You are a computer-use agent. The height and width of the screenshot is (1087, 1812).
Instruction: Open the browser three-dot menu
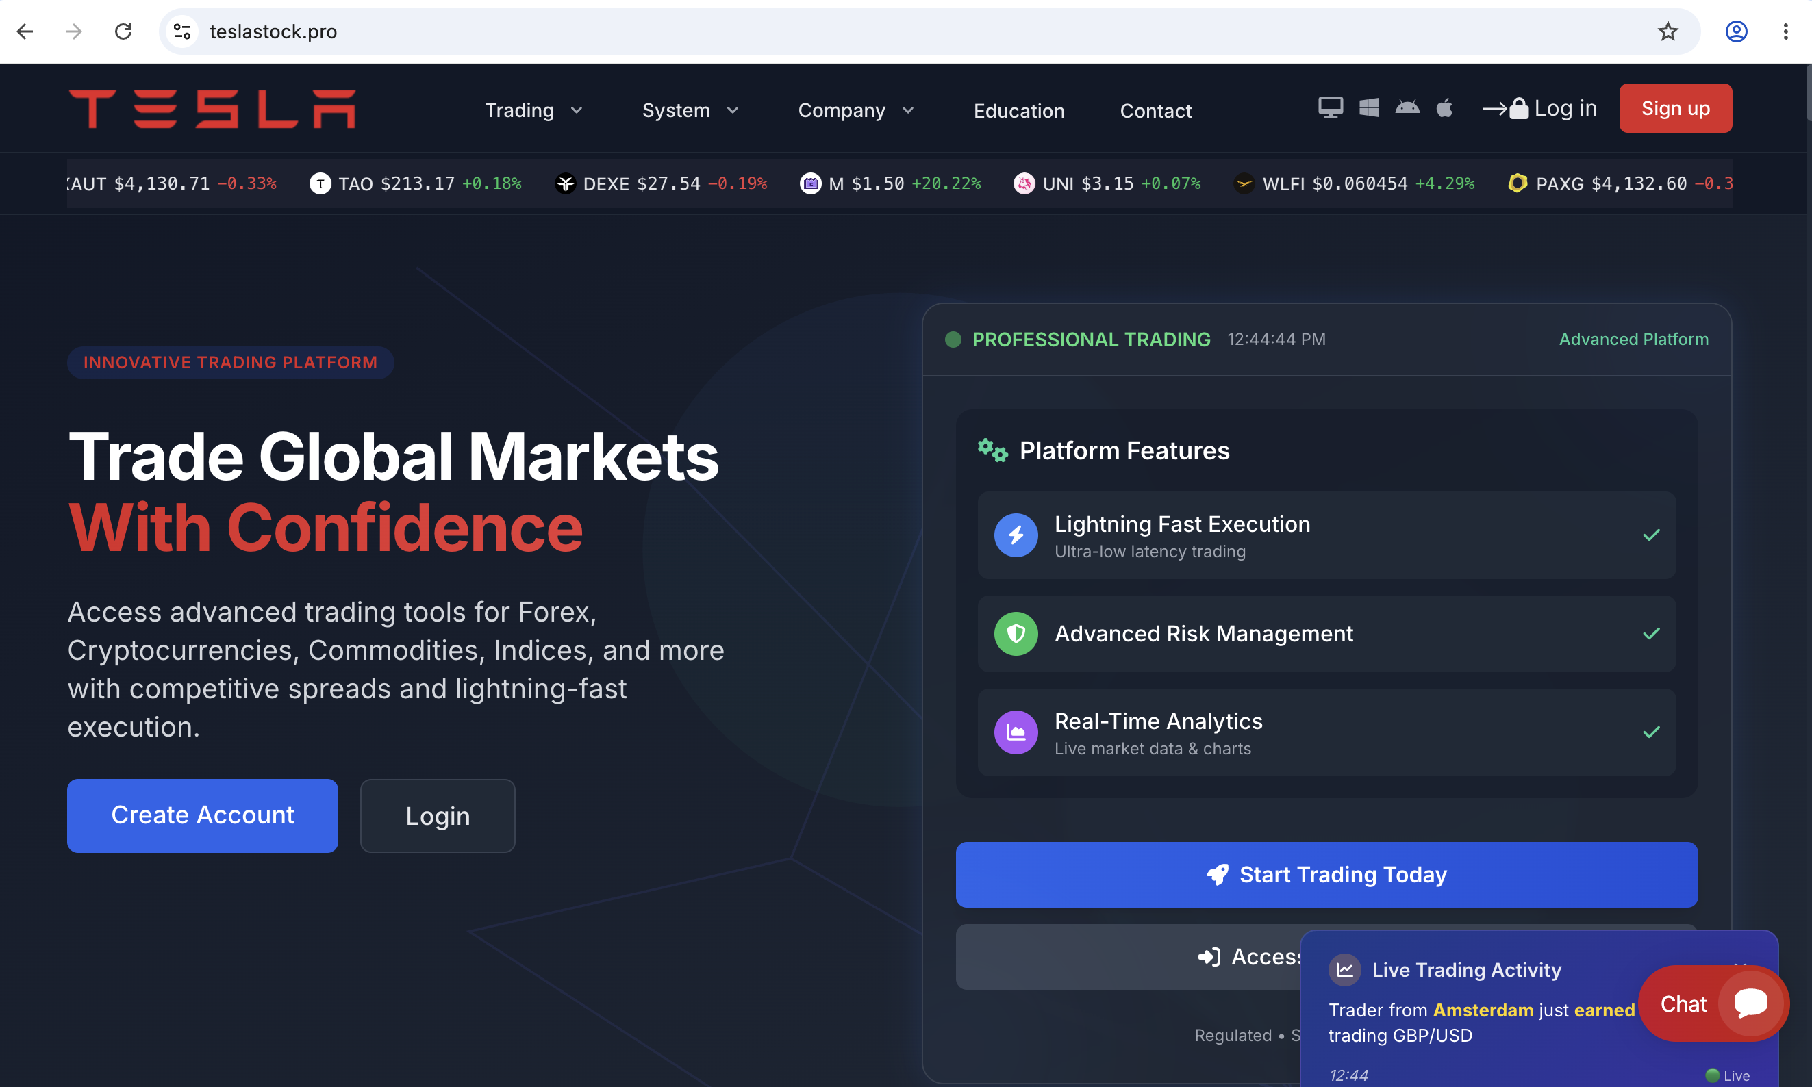(1785, 31)
